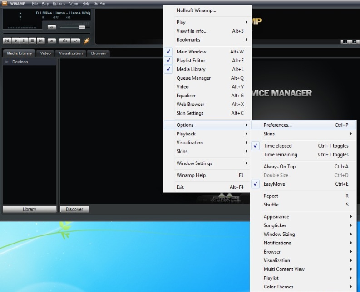
Task: Click the song seek bar
Action: point(46,34)
